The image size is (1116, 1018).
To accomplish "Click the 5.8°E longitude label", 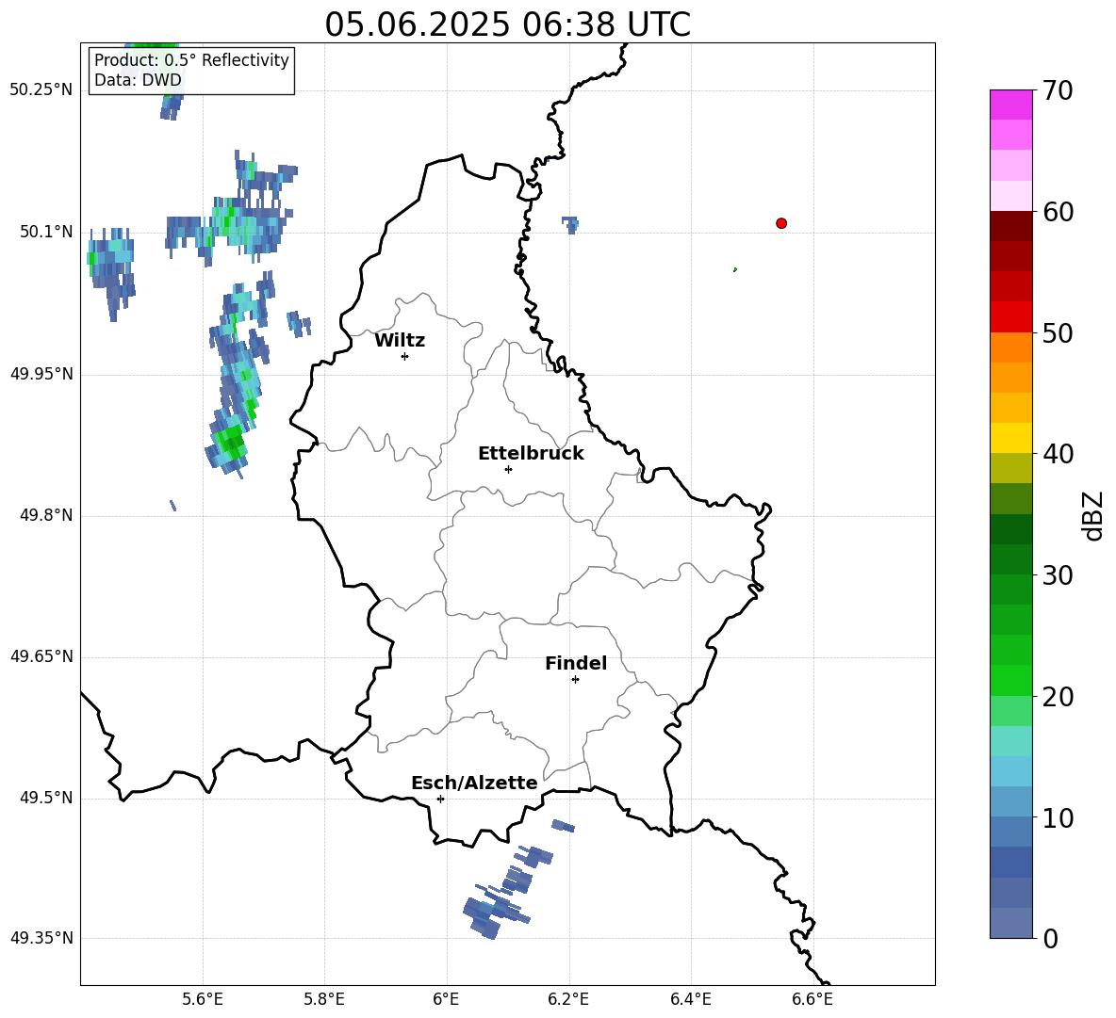I will (x=324, y=999).
